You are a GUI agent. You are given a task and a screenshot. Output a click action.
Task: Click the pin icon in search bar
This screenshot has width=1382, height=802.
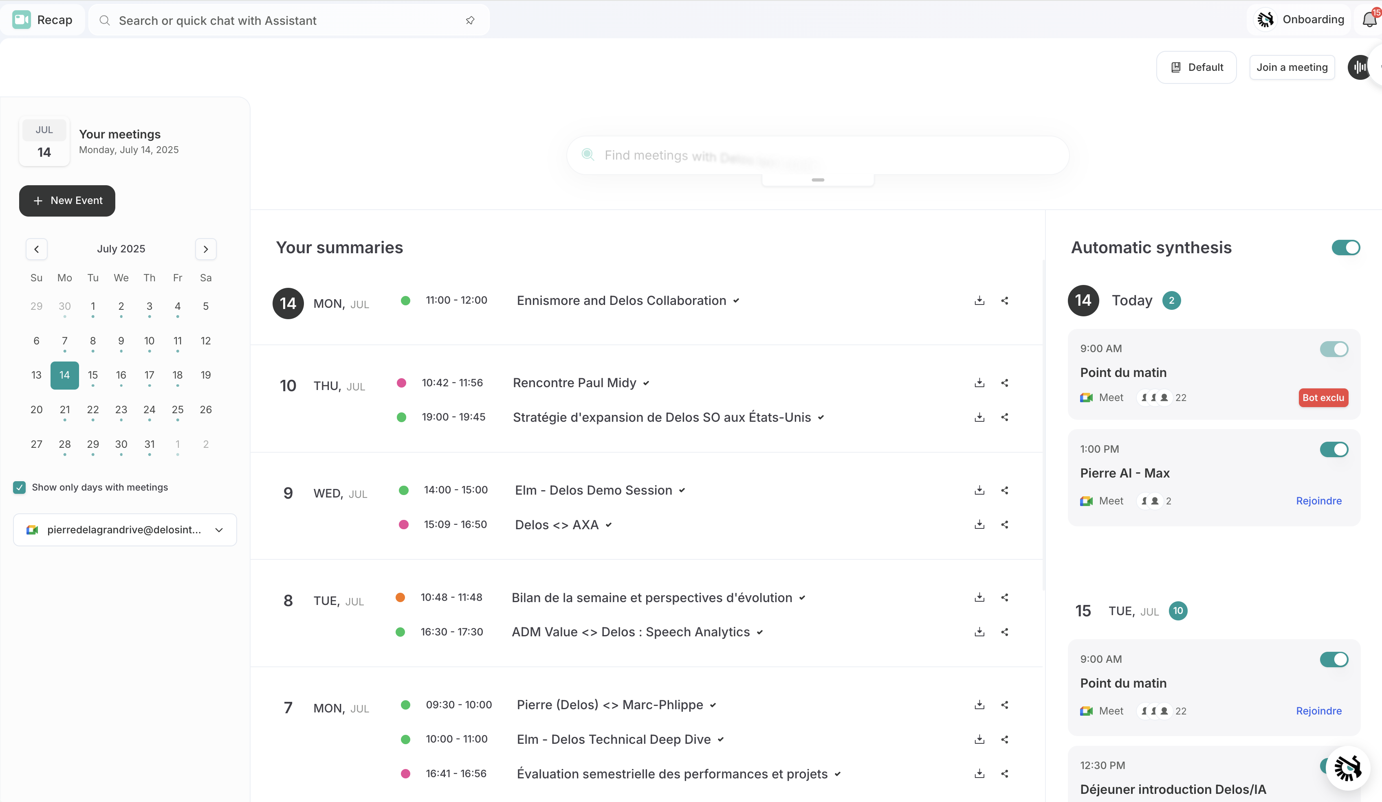point(470,20)
